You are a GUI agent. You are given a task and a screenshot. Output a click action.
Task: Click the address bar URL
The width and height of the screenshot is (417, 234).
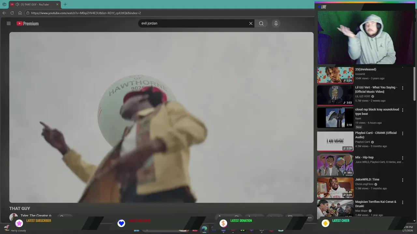point(86,13)
